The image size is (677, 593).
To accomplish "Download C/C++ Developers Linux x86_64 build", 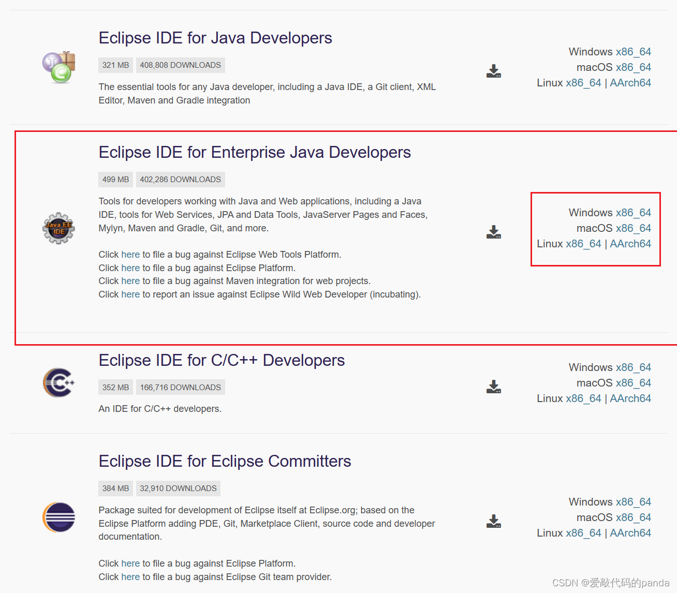I will pyautogui.click(x=584, y=398).
